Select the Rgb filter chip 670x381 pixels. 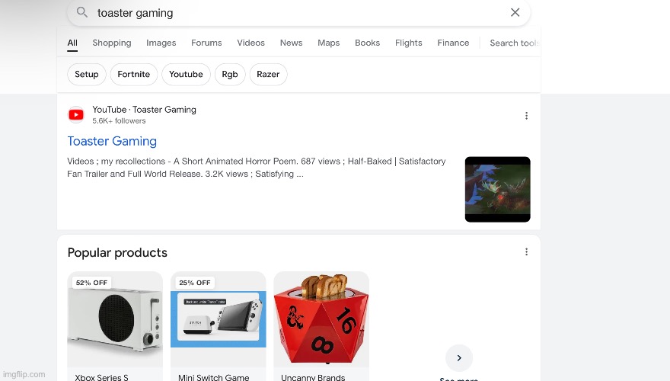pyautogui.click(x=230, y=74)
